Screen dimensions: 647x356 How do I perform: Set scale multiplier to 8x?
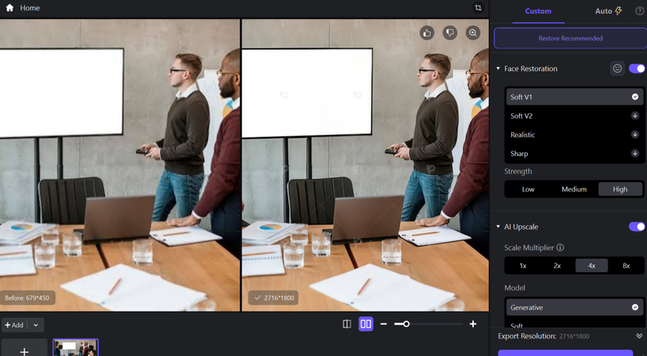[626, 266]
